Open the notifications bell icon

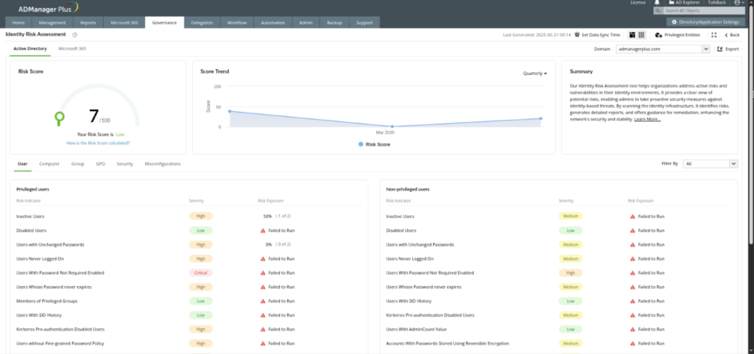(656, 3)
